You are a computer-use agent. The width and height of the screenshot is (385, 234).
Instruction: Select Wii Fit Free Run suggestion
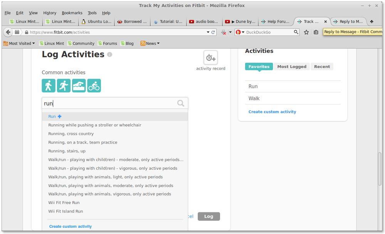click(x=115, y=202)
